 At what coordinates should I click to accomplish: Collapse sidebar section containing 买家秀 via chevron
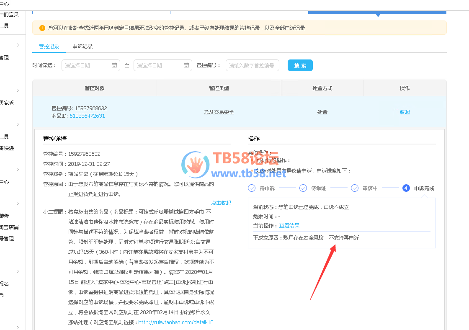pos(18,90)
